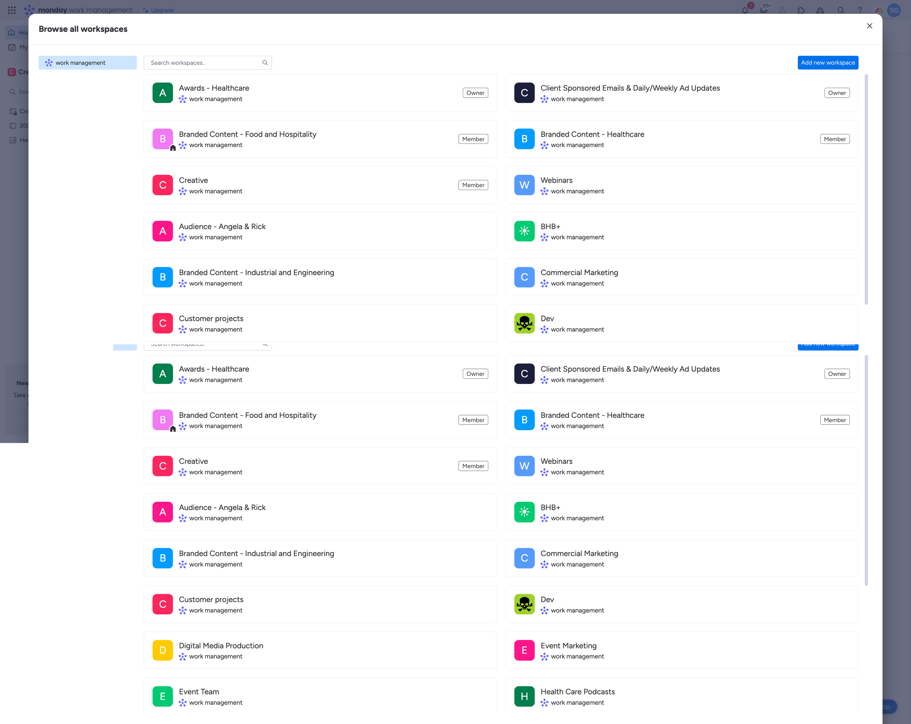Open the inbox tray icon with 99+ badge
The image size is (911, 724).
763,10
